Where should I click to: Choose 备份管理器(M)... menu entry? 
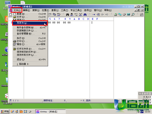point(30,34)
